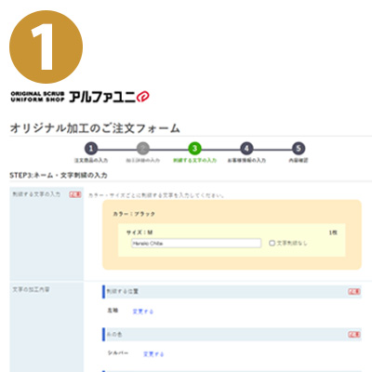Click the large gold number 1 badge
The height and width of the screenshot is (372, 372).
point(46,46)
